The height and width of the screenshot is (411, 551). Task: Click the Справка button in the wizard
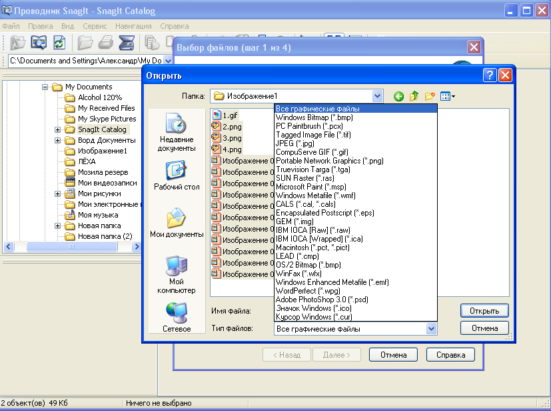coord(450,355)
